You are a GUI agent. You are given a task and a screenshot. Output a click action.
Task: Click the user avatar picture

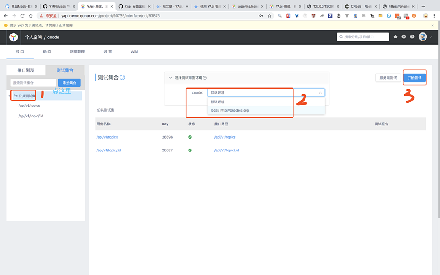pyautogui.click(x=422, y=37)
